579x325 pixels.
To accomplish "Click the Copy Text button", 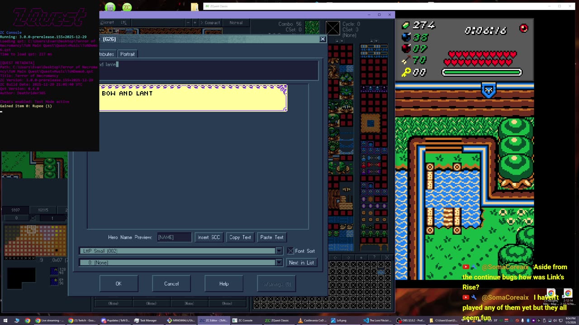I will 240,237.
